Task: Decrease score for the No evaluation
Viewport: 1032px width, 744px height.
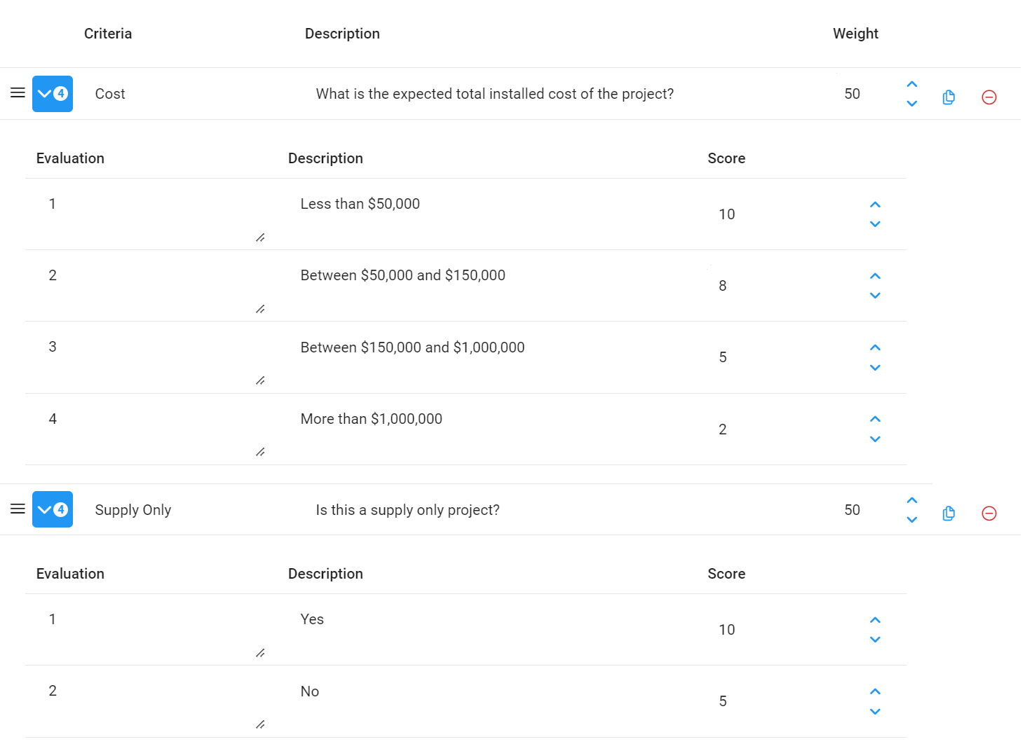Action: [x=875, y=712]
